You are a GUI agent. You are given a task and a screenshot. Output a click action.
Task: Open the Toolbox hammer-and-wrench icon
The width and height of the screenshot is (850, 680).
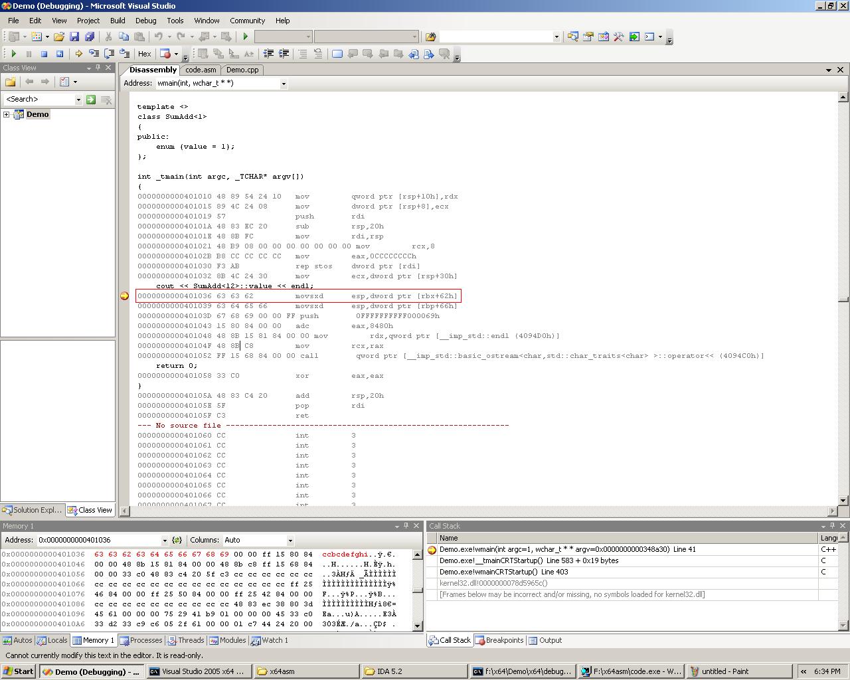coord(618,37)
